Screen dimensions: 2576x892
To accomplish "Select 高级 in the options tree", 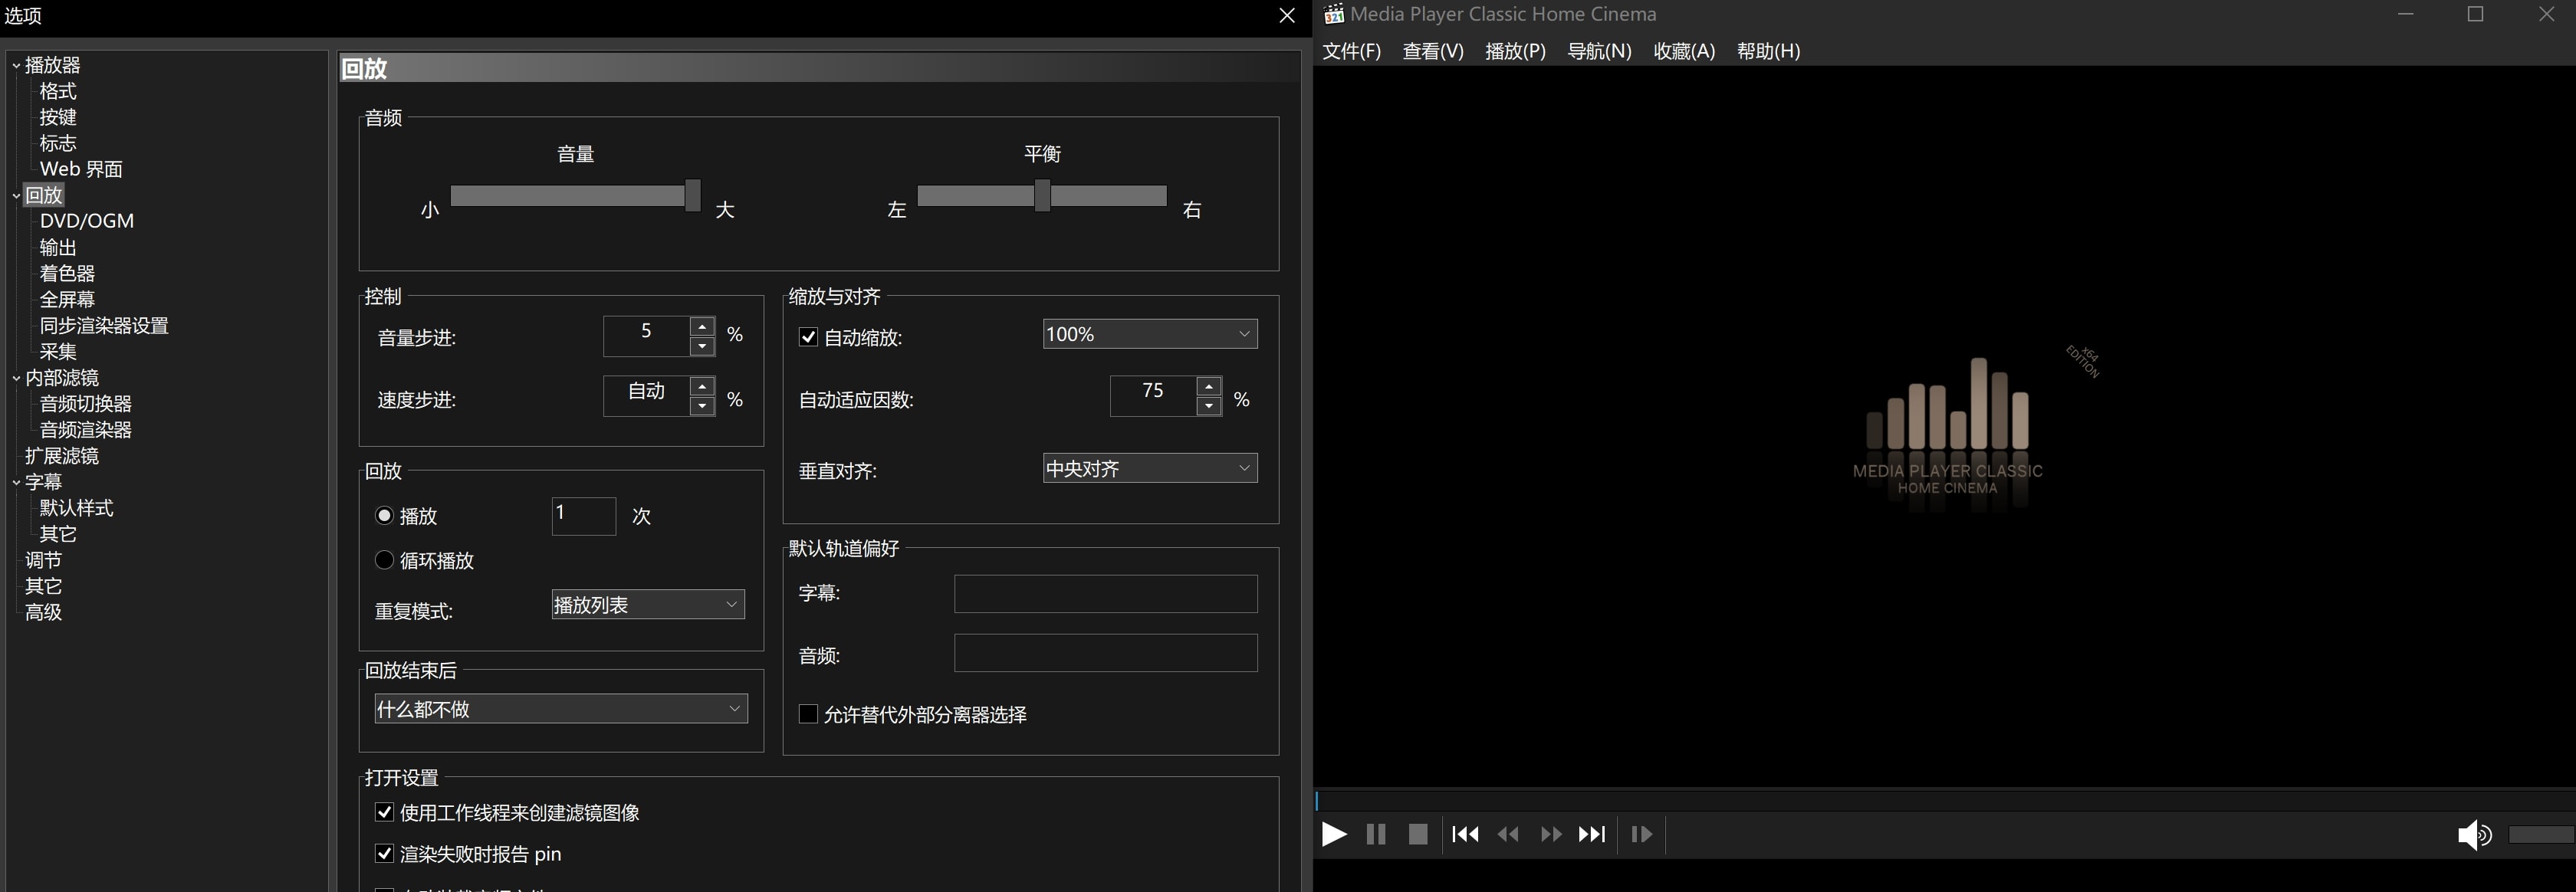I will coord(43,612).
